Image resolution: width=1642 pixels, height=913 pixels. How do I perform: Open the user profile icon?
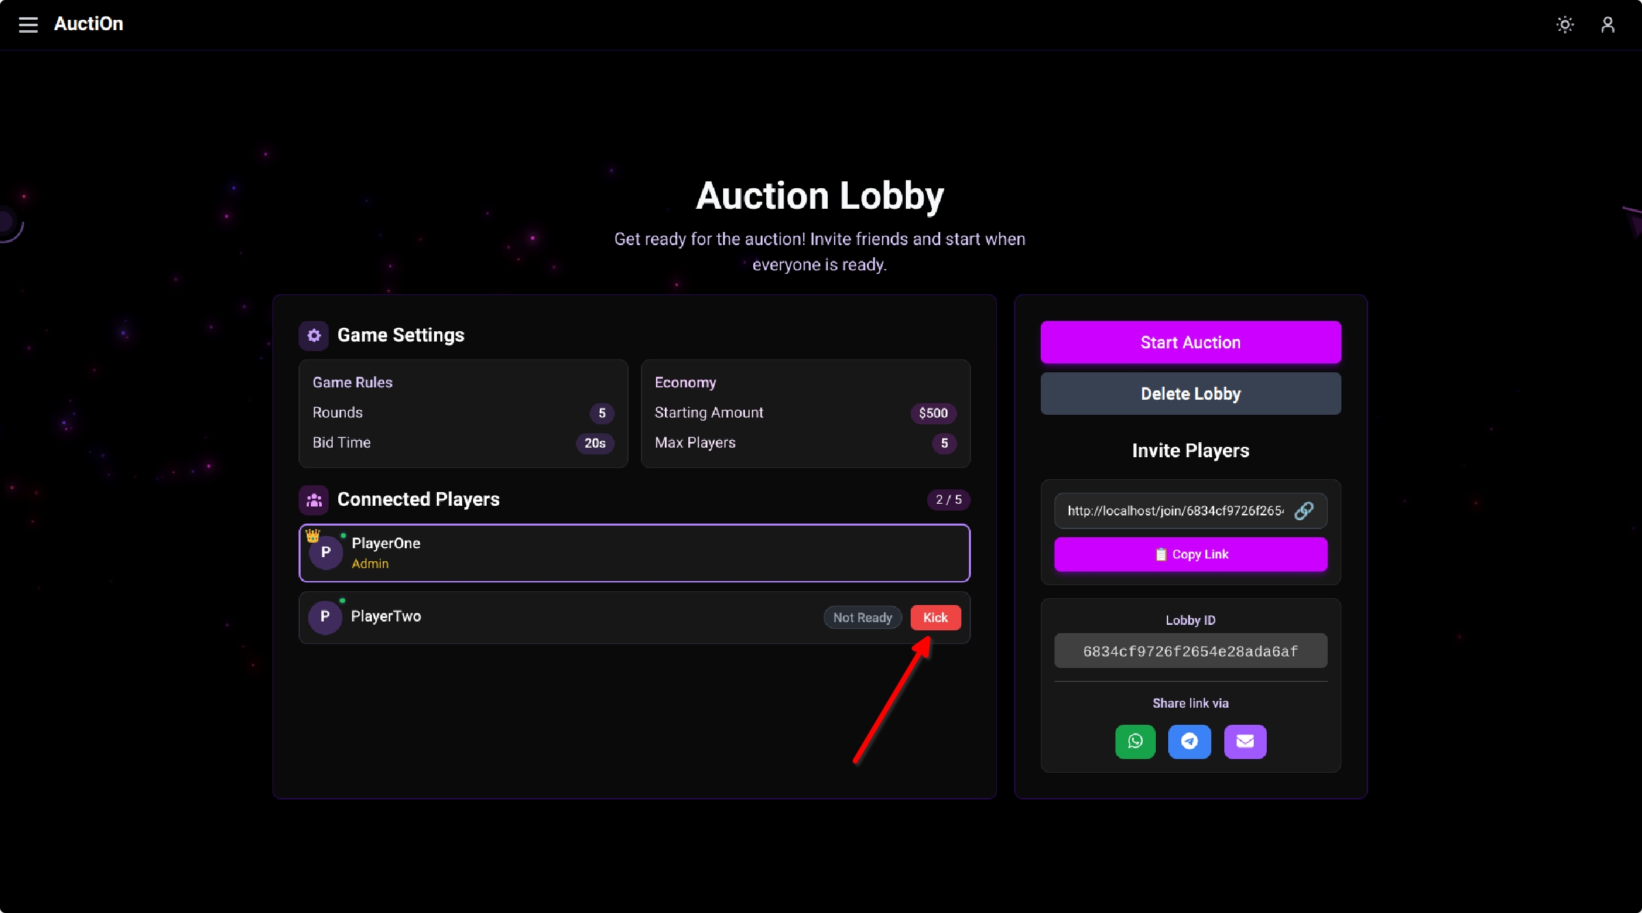coord(1608,25)
